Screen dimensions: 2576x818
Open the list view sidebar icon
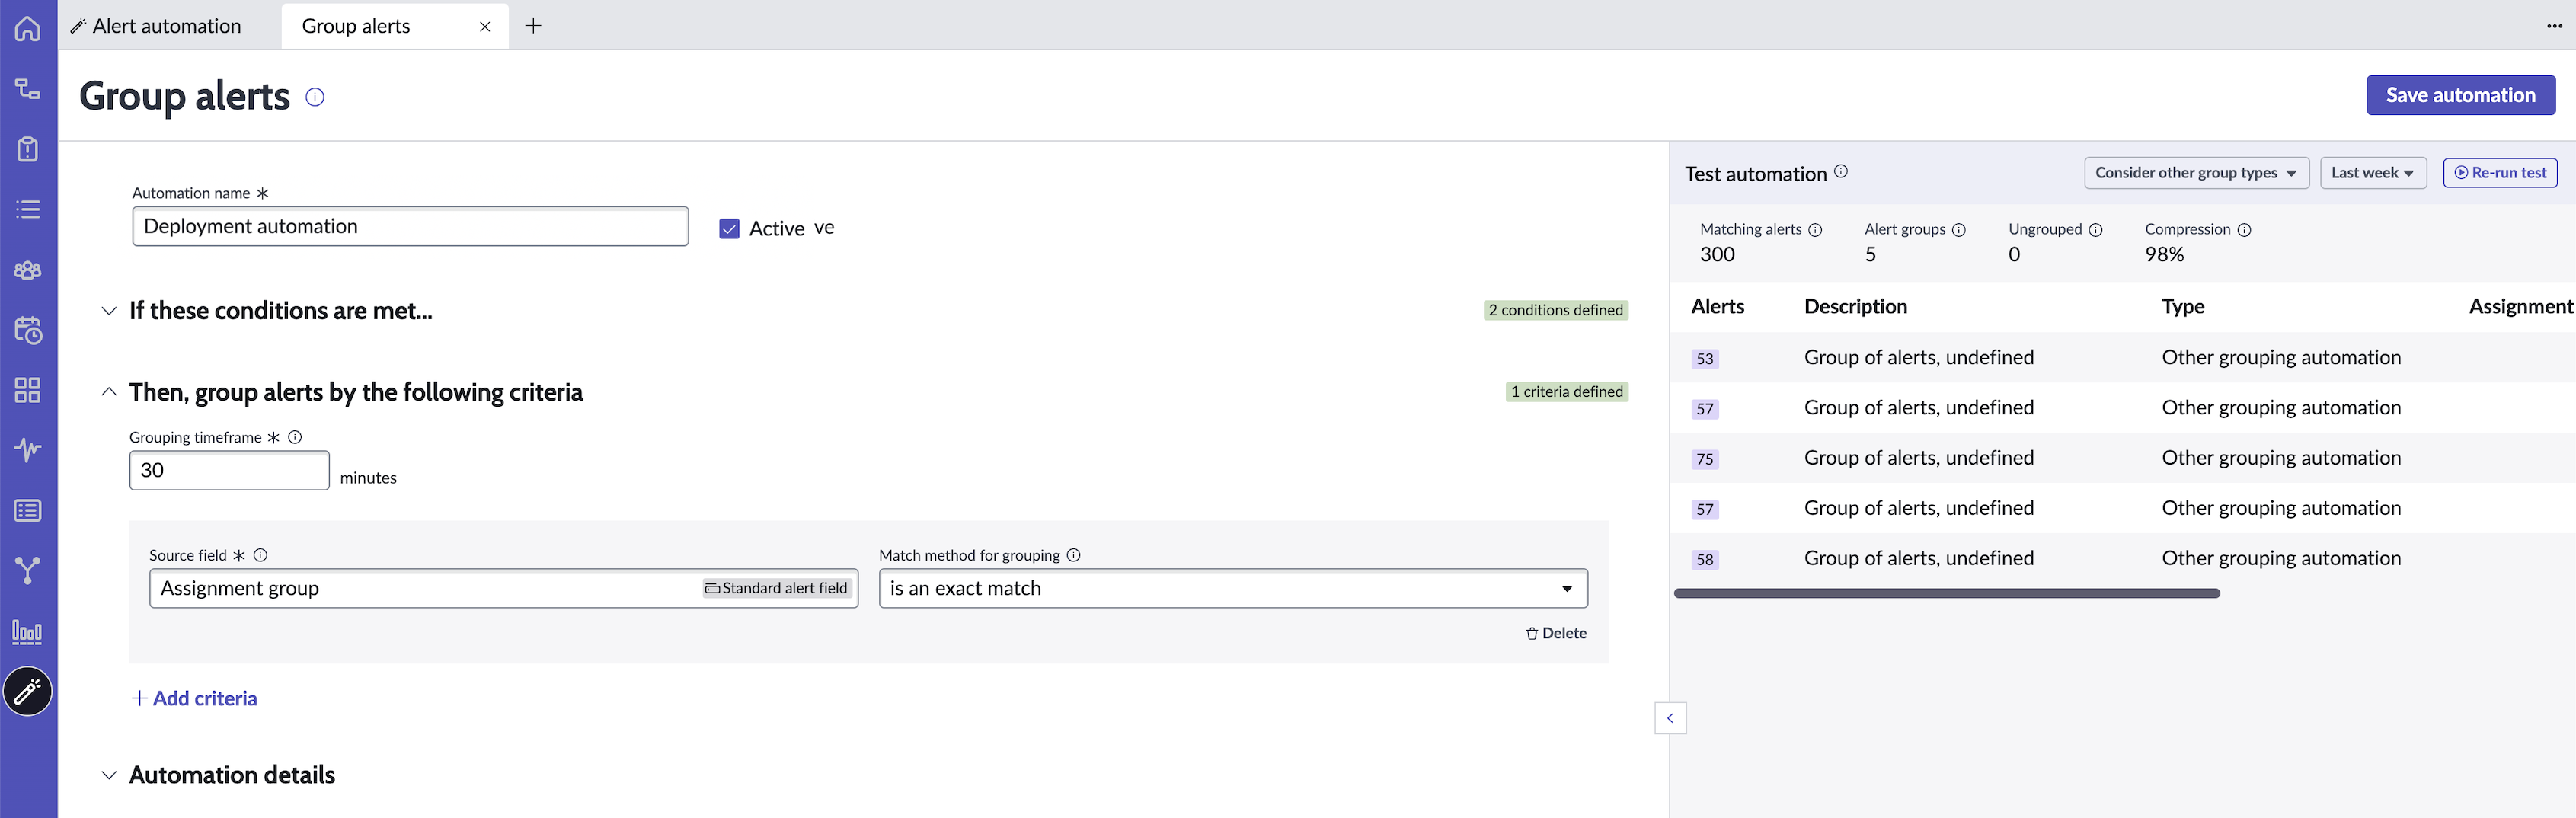point(28,209)
